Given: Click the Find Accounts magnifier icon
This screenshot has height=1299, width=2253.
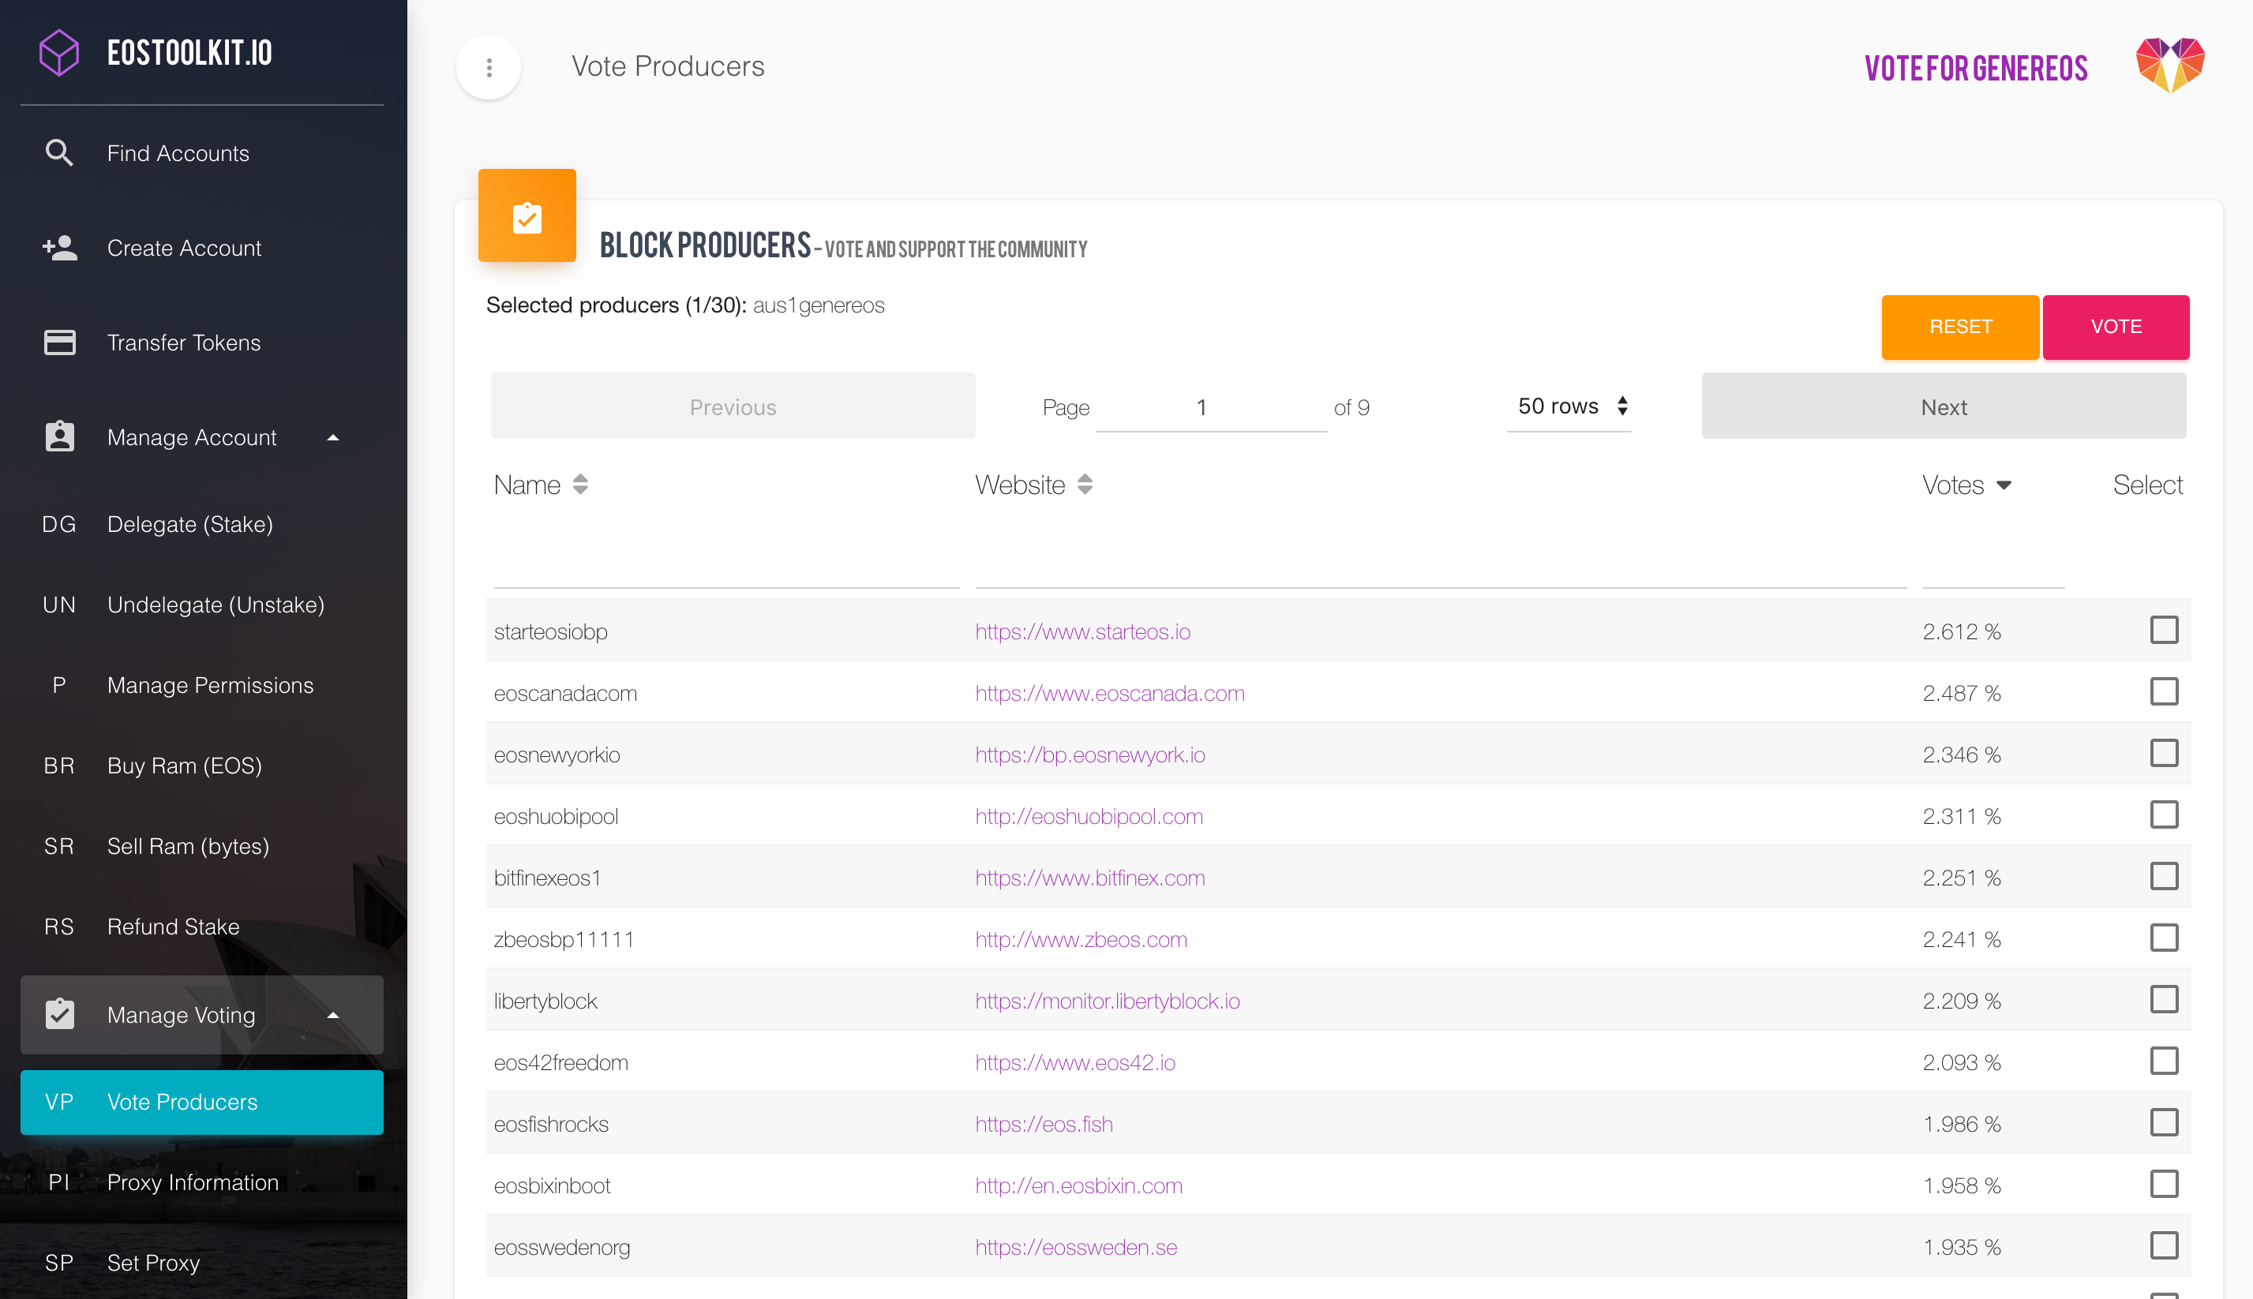Looking at the screenshot, I should pyautogui.click(x=59, y=152).
